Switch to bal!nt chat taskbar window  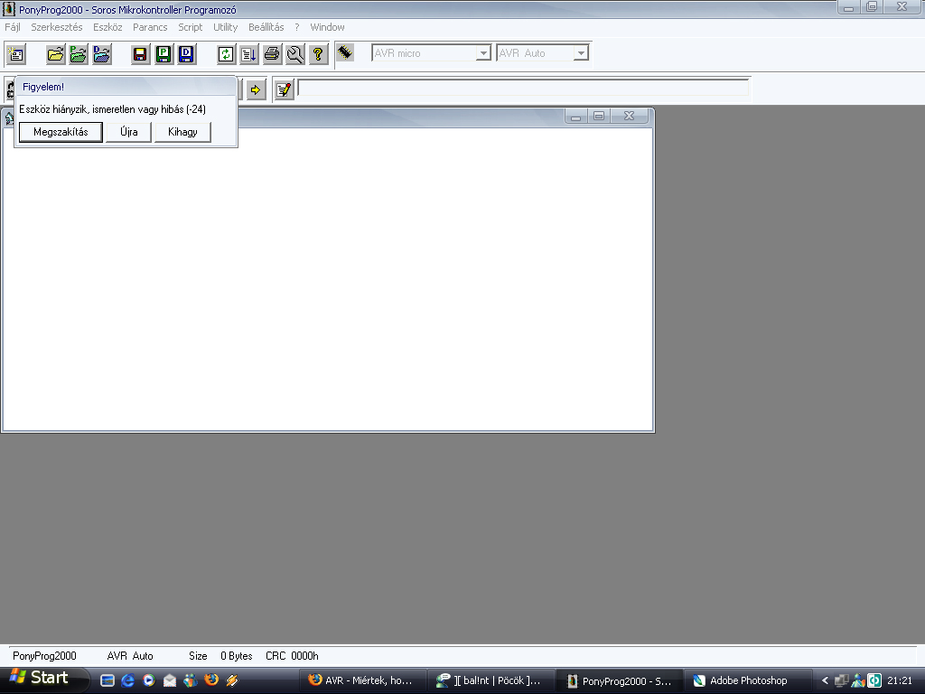(x=491, y=680)
